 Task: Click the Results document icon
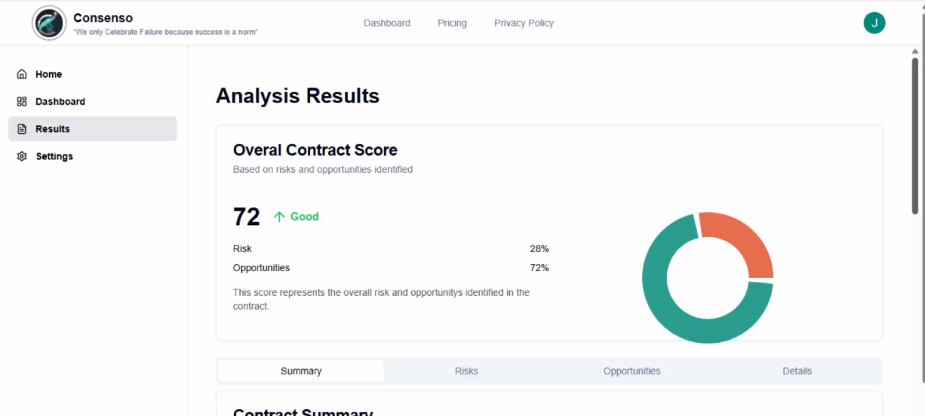[x=22, y=129]
